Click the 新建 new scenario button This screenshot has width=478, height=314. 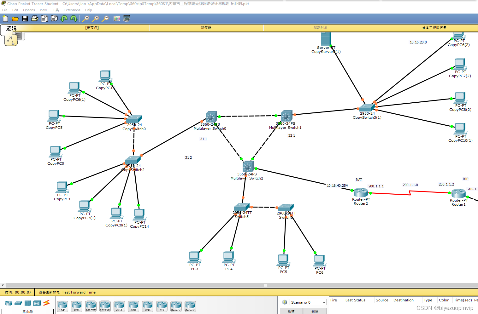[291, 311]
